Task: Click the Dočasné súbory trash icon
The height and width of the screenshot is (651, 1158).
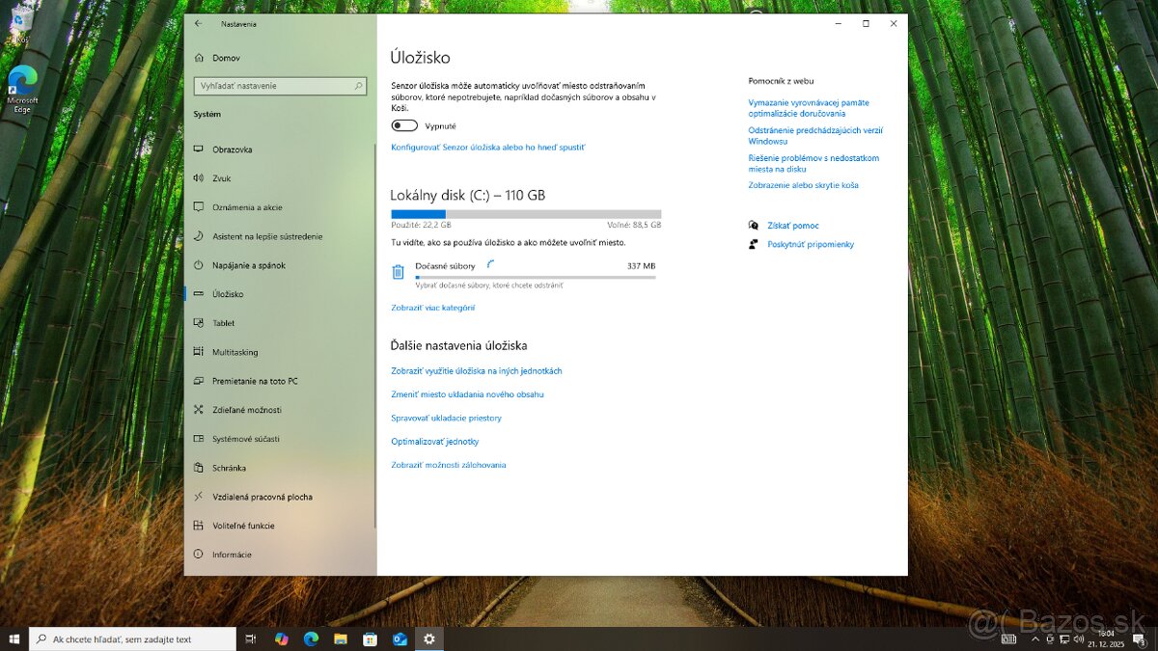Action: (x=398, y=272)
